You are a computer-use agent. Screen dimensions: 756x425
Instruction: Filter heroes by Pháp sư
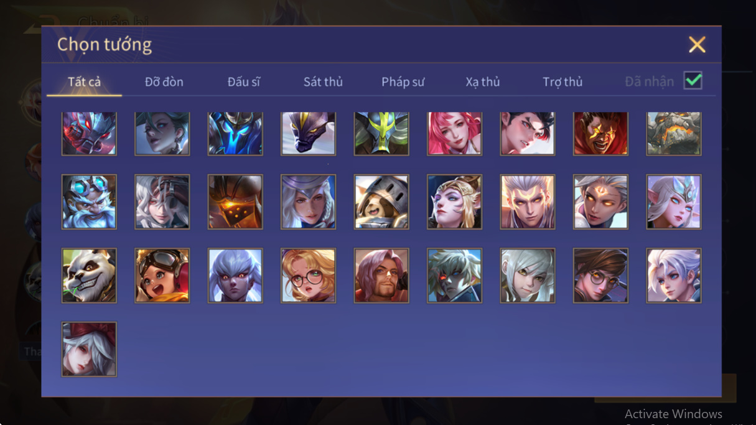403,82
